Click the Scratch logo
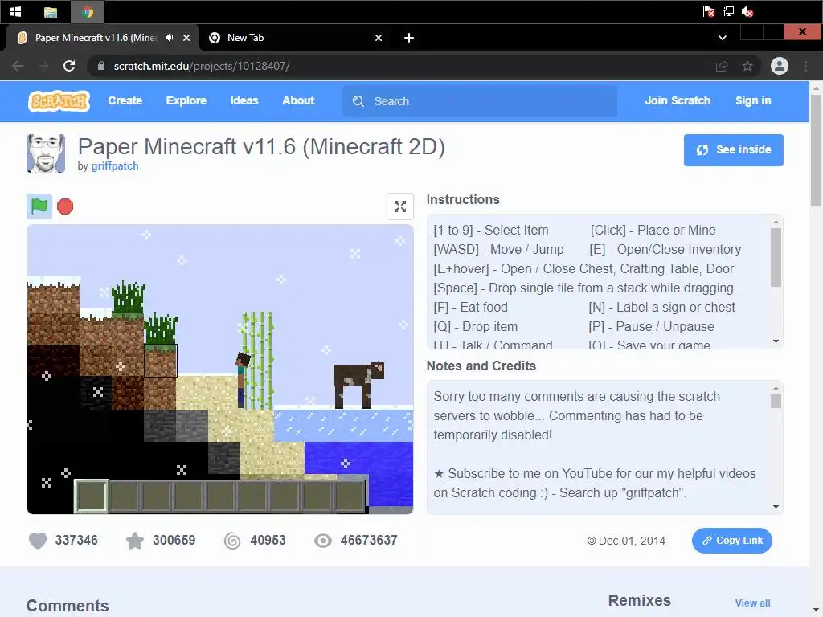Viewport: 823px width, 617px height. click(59, 100)
